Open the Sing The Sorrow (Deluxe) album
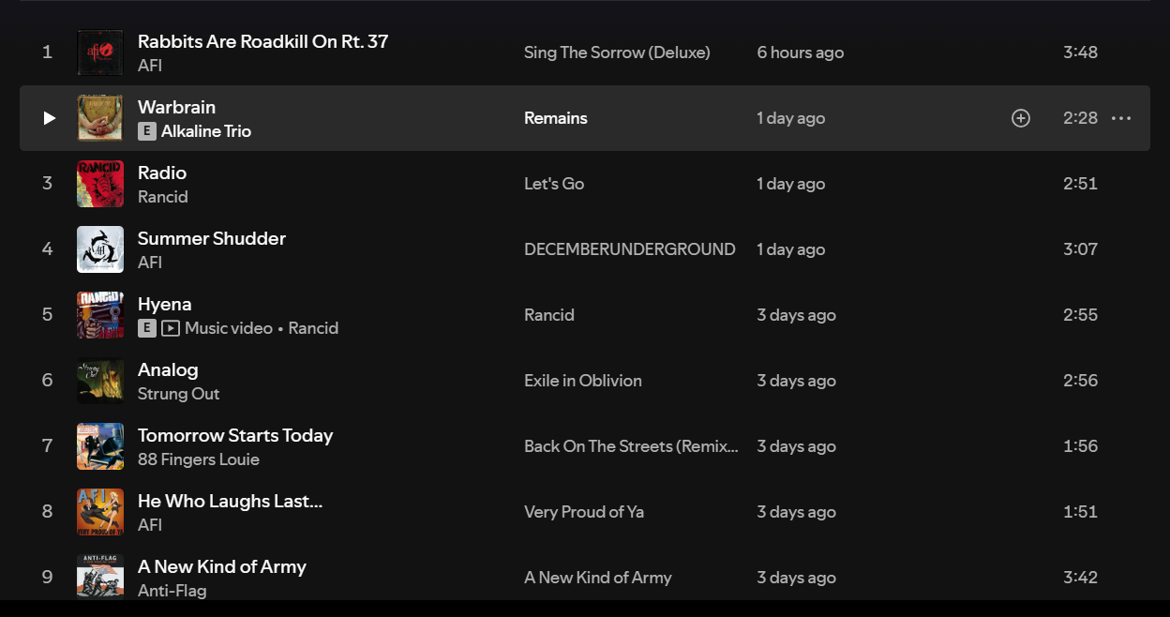1170x617 pixels. coord(617,53)
